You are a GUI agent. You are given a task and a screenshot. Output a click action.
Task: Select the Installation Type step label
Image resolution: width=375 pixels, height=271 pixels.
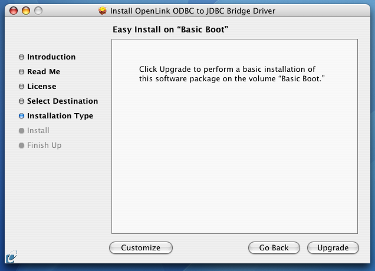[60, 116]
